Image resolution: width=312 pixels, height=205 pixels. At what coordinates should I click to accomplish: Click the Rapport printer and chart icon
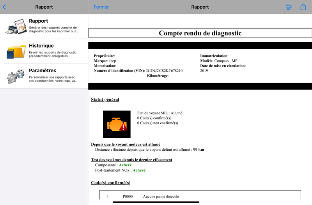pyautogui.click(x=16, y=27)
